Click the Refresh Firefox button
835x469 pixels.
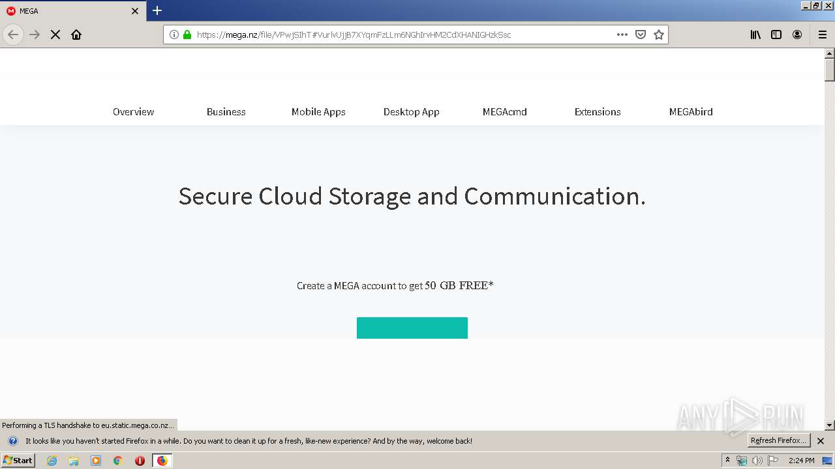click(779, 440)
